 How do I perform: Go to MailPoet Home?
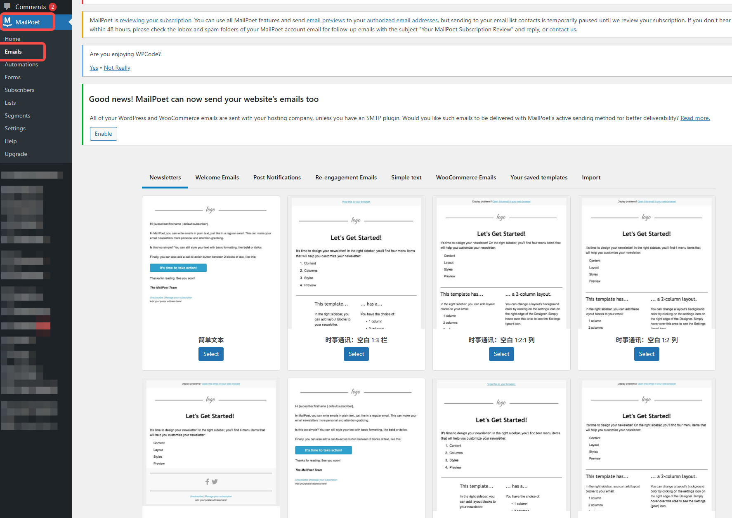12,39
